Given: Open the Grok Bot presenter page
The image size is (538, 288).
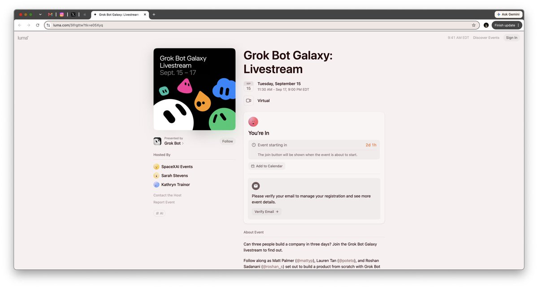Looking at the screenshot, I should coord(174,143).
